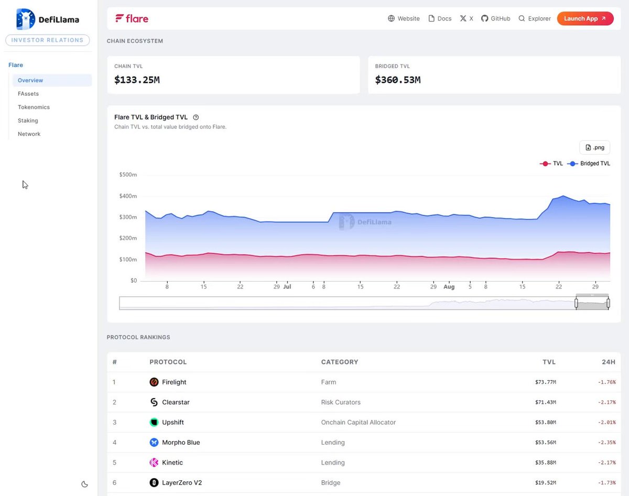Click the Clearstar protocol icon

(x=154, y=402)
